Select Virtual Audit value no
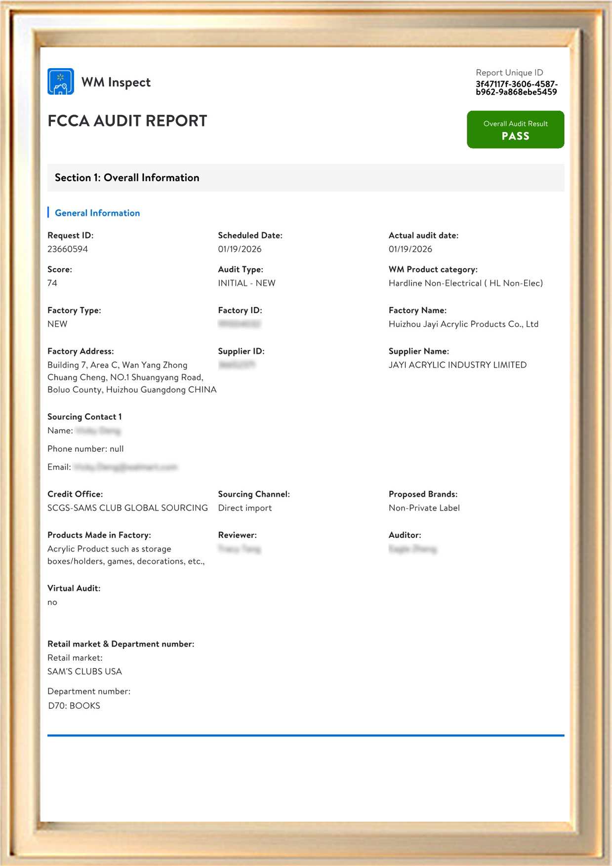 pyautogui.click(x=52, y=602)
